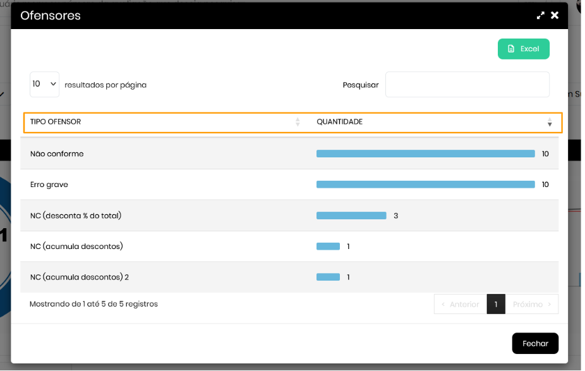Pick the NC (acumula descontos) row label
Viewport: 585px width, 371px height.
coord(76,246)
